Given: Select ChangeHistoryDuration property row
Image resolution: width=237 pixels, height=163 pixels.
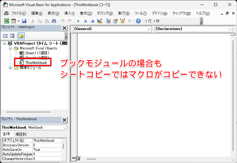Looking at the screenshot, I should (31, 159).
